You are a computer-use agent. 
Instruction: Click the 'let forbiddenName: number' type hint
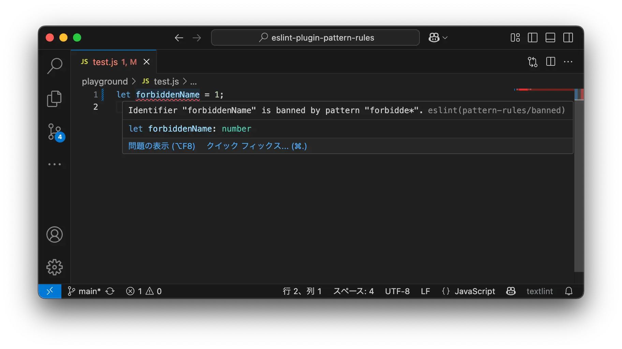point(190,128)
